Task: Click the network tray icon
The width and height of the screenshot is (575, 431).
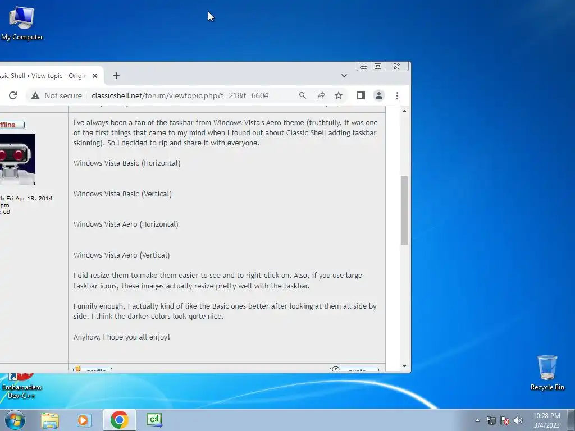Action: click(x=491, y=420)
